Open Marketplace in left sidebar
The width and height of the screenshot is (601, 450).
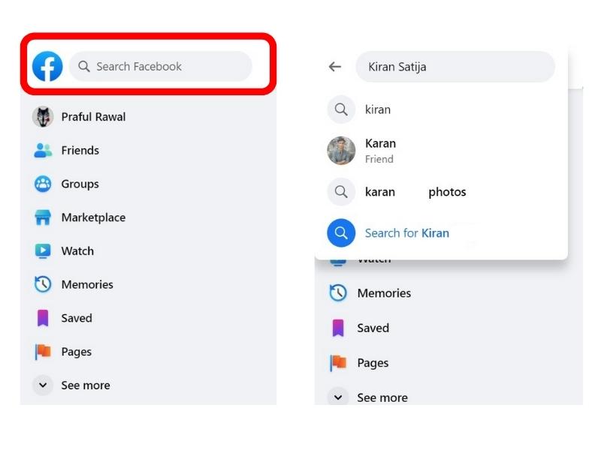[x=93, y=217]
